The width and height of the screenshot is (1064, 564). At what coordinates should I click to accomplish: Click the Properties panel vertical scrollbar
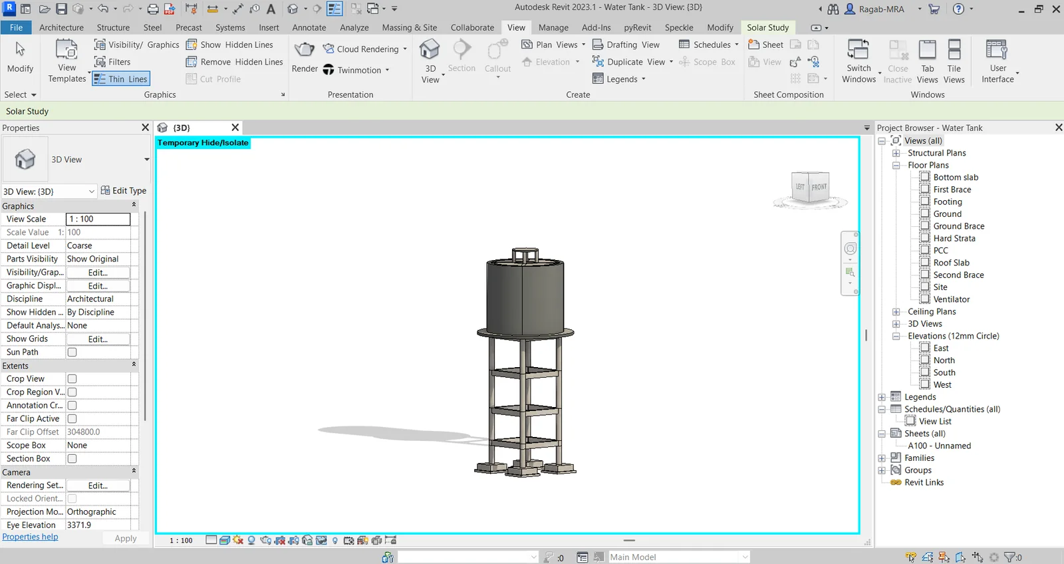tap(145, 317)
